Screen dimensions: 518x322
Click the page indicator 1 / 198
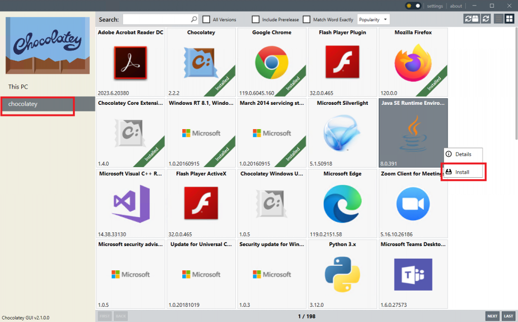pyautogui.click(x=306, y=316)
